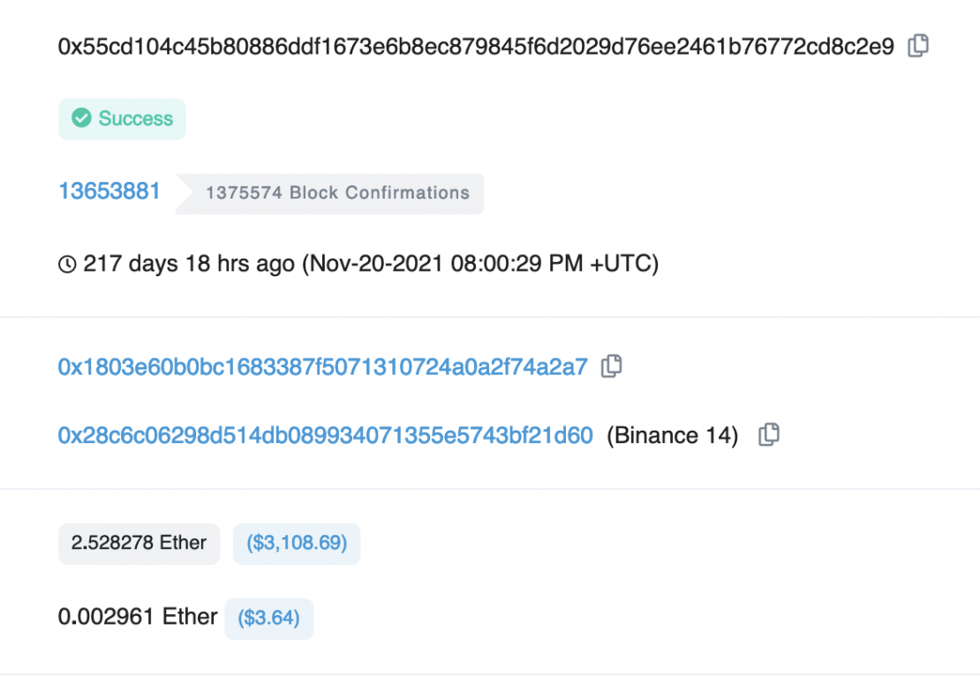Viewport: 980px width, 676px height.
Task: Click the 0.002961 Ether fee text
Action: coord(138,616)
